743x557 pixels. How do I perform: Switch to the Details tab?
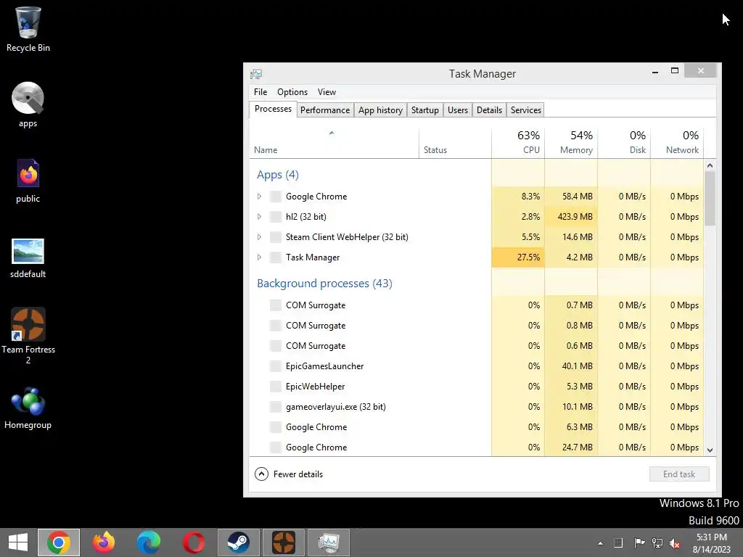coord(490,110)
